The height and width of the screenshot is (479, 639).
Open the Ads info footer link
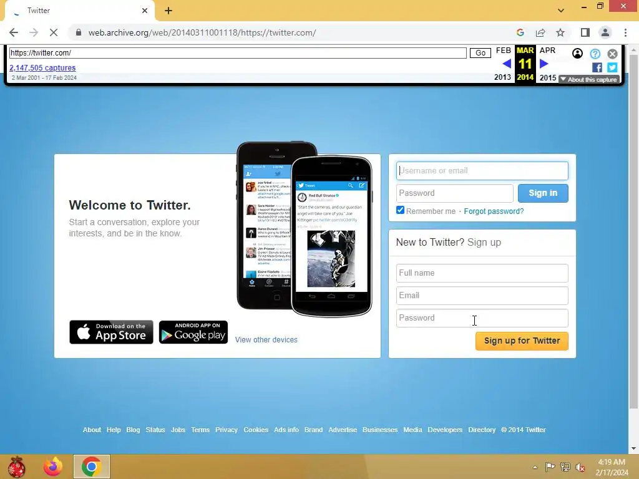[x=286, y=430]
